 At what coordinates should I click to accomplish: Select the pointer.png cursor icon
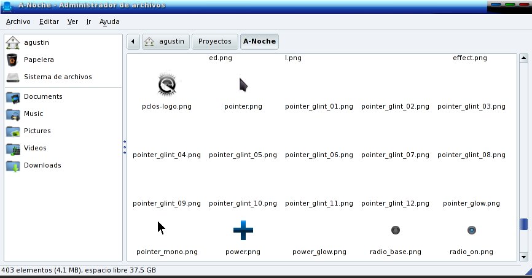(243, 85)
